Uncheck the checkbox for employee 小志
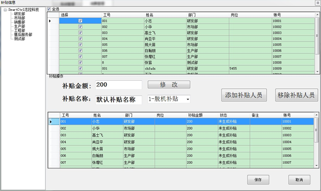The image size is (321, 191). pos(80,21)
